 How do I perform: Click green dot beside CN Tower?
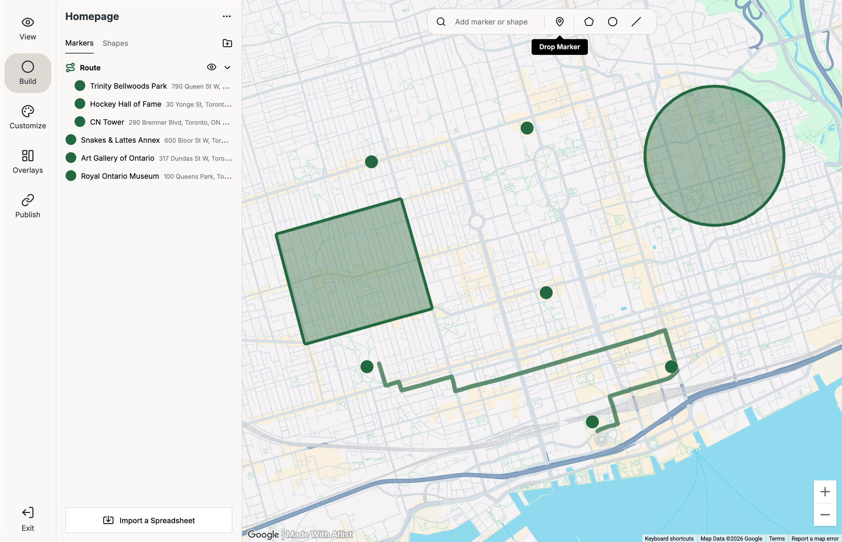click(80, 121)
